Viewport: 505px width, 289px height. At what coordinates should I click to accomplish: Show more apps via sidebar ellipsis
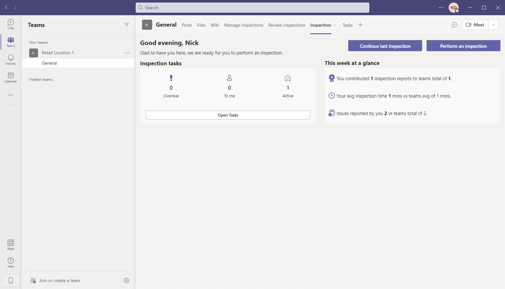11,95
